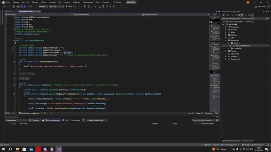The width and height of the screenshot is (271, 152).
Task: Open Windows taskbar search magnifier
Action: point(10,149)
